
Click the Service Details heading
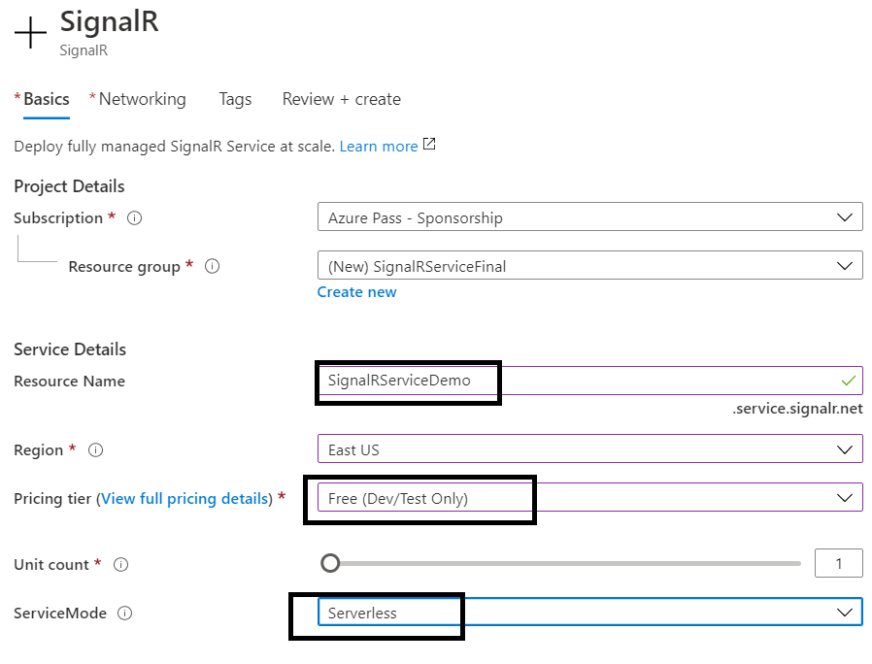70,349
